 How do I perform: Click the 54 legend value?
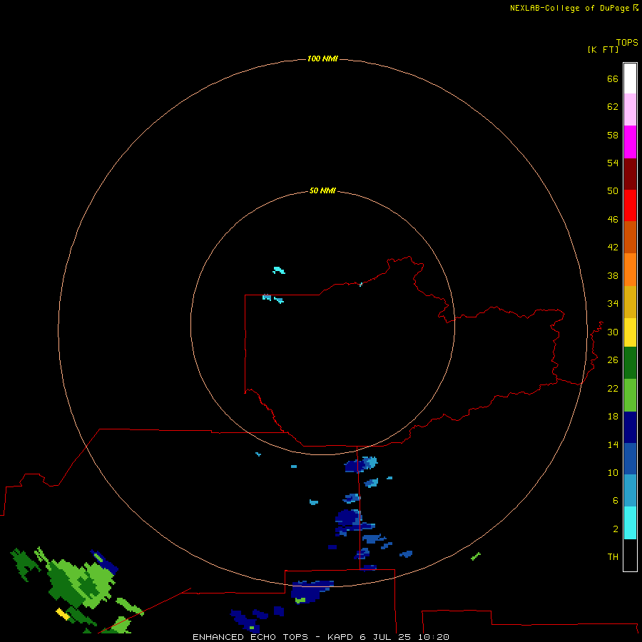[x=613, y=163]
